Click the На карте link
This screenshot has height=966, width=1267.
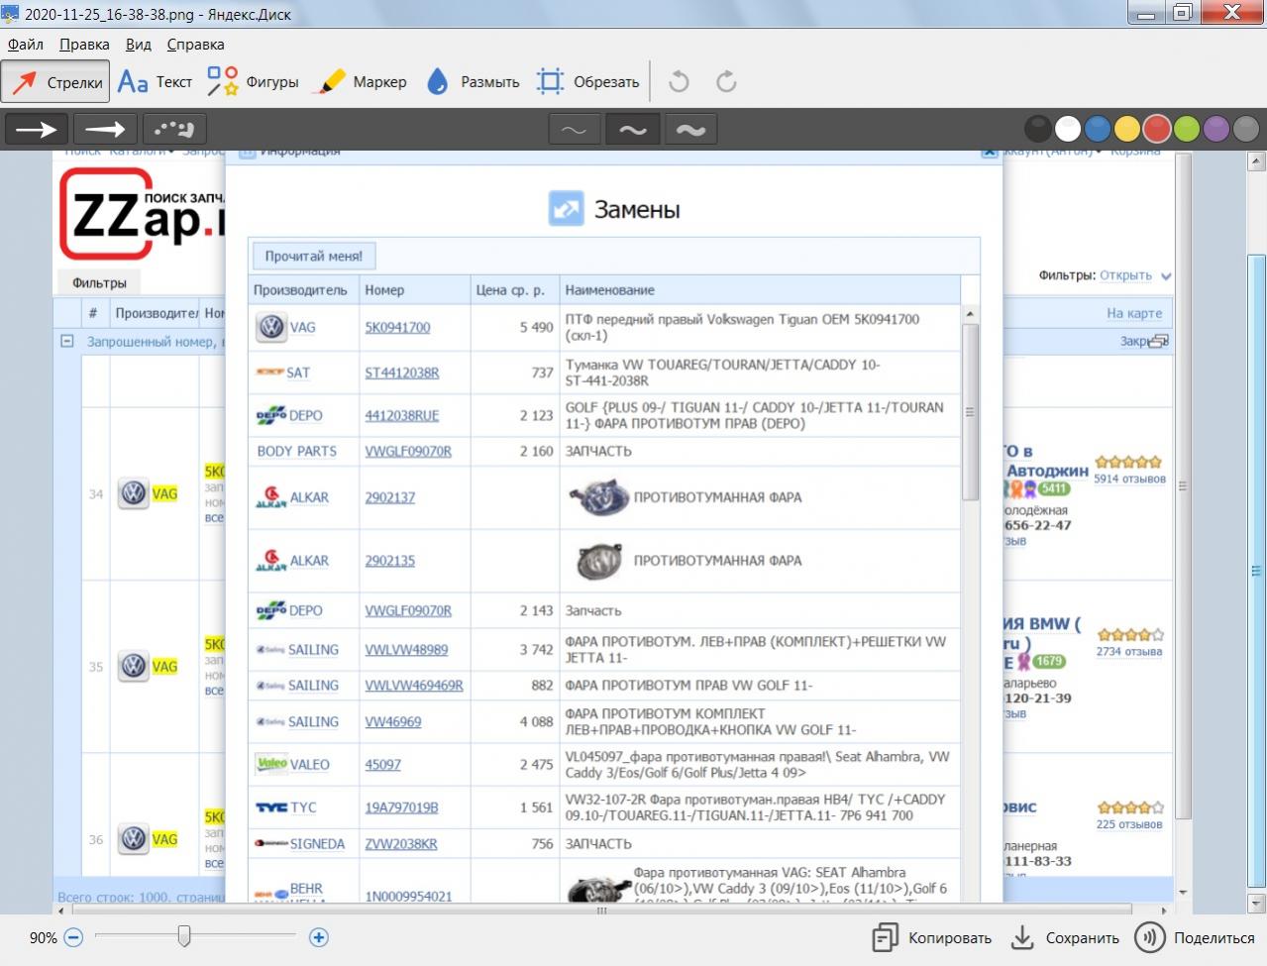(1134, 313)
